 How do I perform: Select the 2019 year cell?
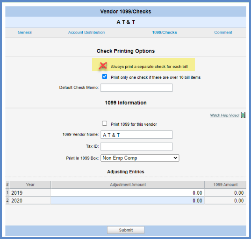point(30,193)
